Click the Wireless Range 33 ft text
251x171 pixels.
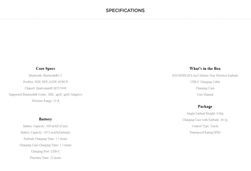coord(46,101)
